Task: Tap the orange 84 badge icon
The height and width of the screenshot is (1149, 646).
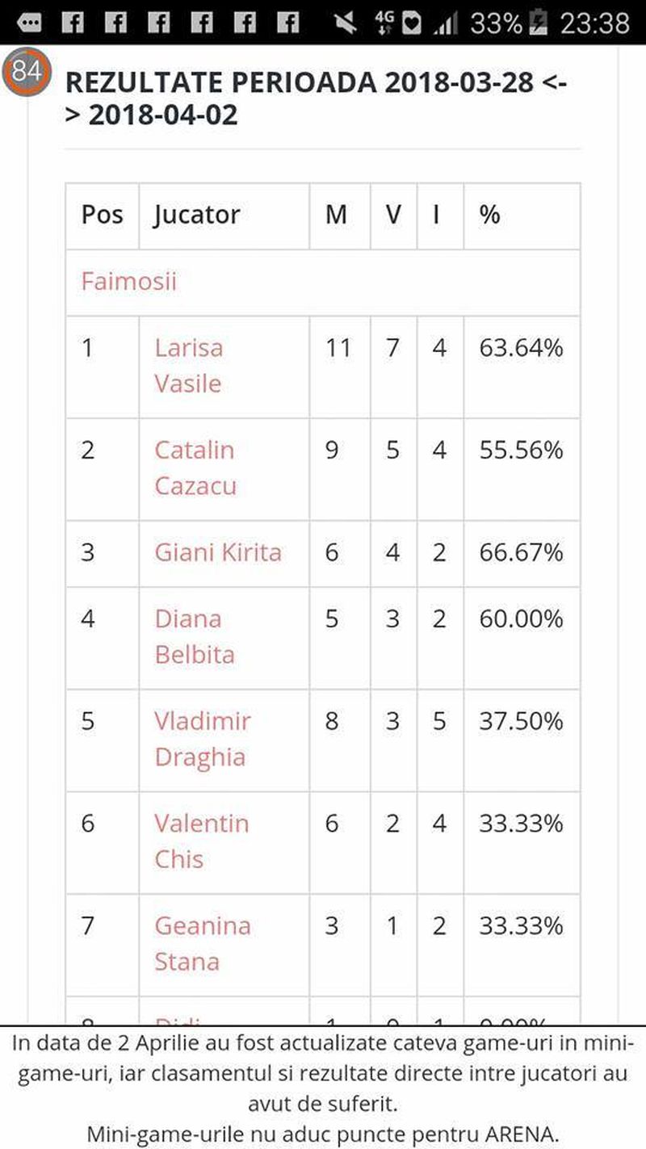Action: click(x=27, y=71)
